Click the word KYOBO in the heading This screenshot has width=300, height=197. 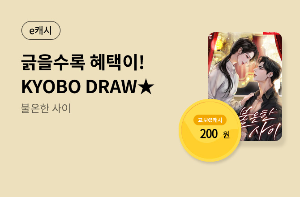click(51, 87)
